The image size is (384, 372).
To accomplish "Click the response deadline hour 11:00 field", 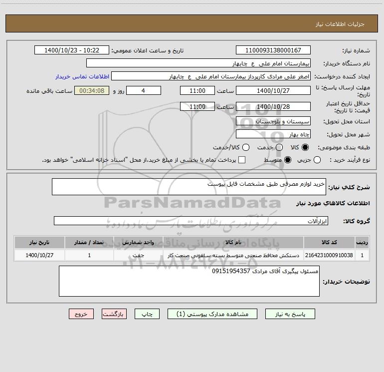I will 197,90.
